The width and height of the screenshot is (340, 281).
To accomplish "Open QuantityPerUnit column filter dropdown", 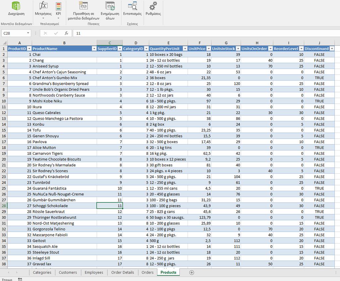I will [185, 49].
